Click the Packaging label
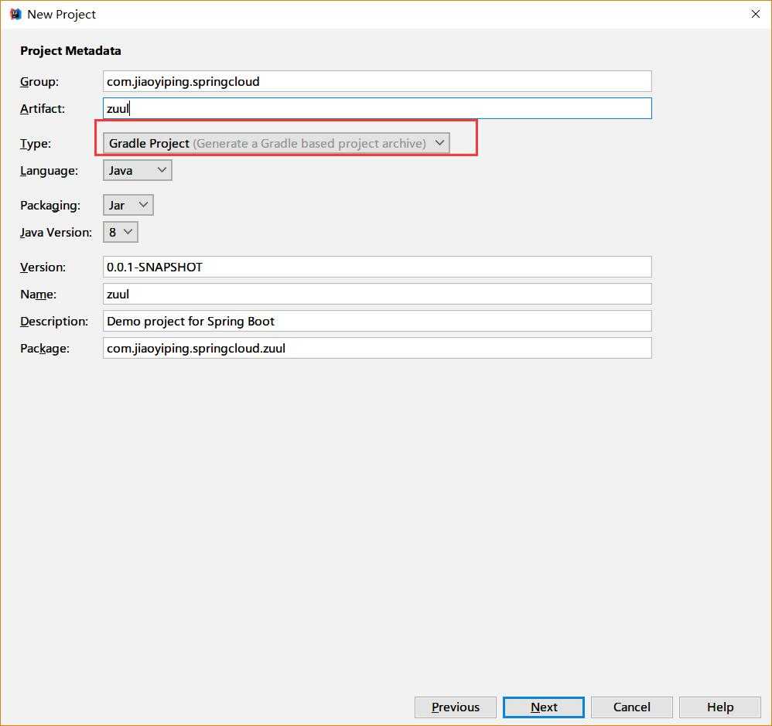The image size is (772, 726). (x=50, y=206)
